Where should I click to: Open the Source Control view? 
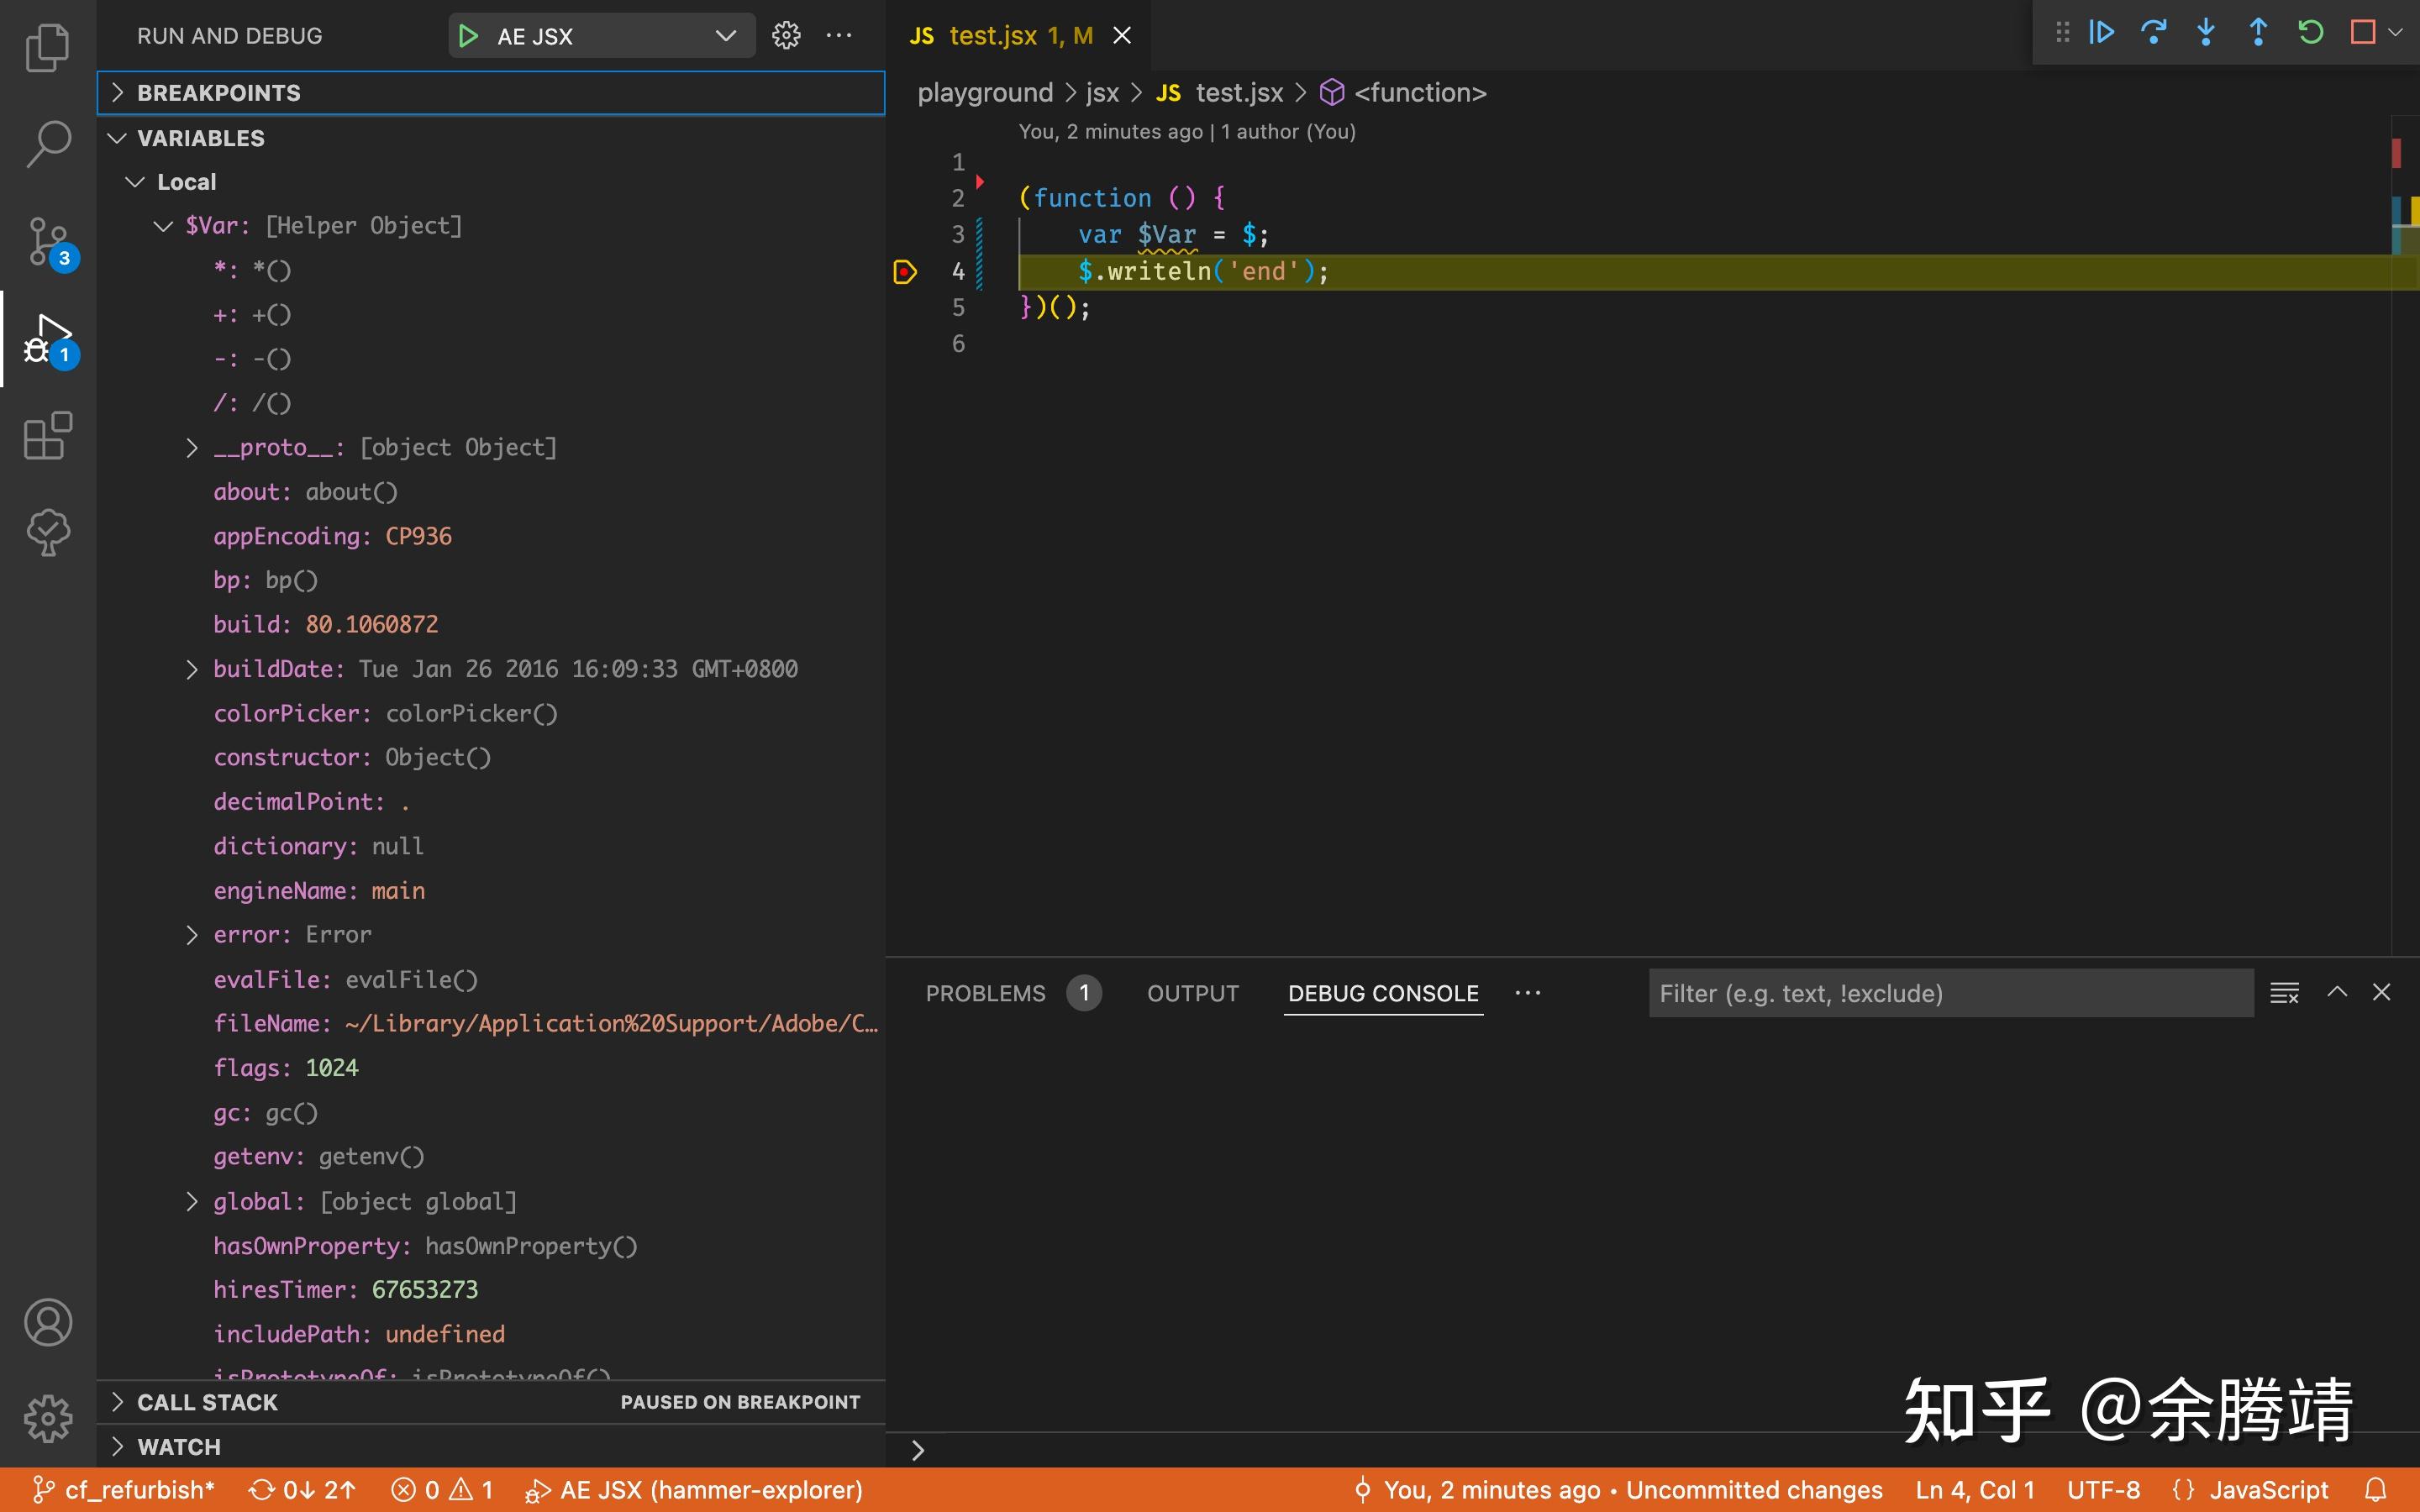coord(47,242)
